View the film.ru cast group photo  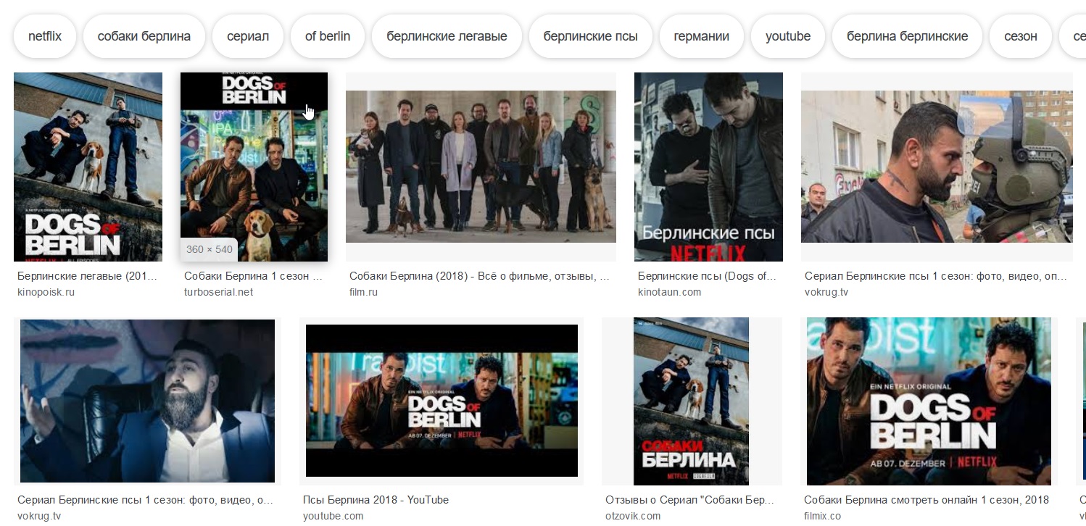481,167
